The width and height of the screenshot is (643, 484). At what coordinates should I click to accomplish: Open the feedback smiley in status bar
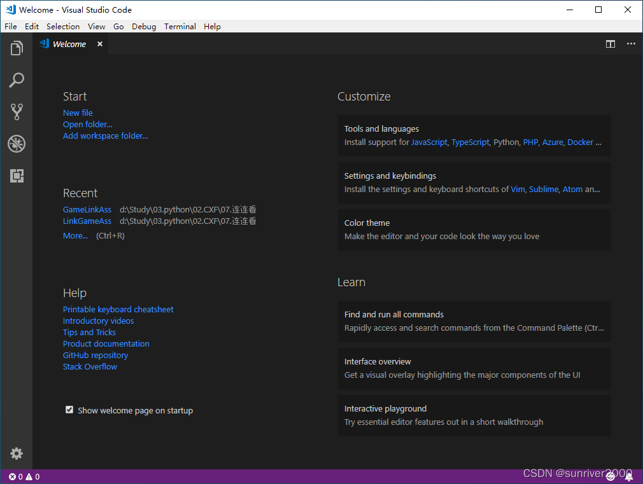611,476
